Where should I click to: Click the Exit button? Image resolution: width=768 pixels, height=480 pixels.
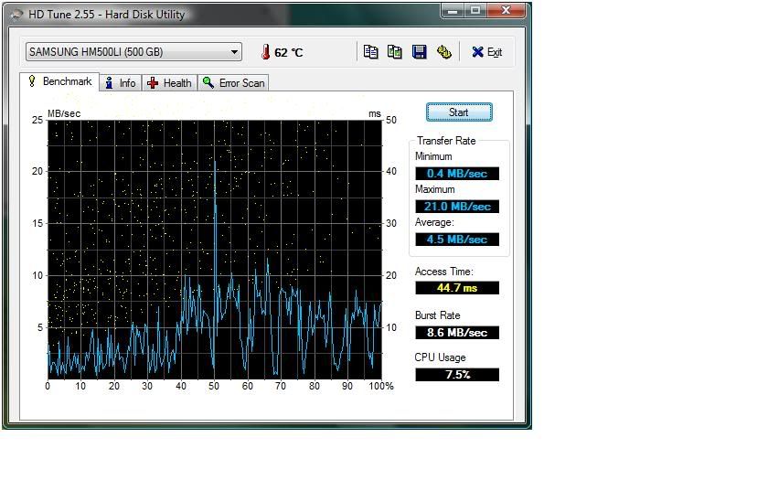486,52
